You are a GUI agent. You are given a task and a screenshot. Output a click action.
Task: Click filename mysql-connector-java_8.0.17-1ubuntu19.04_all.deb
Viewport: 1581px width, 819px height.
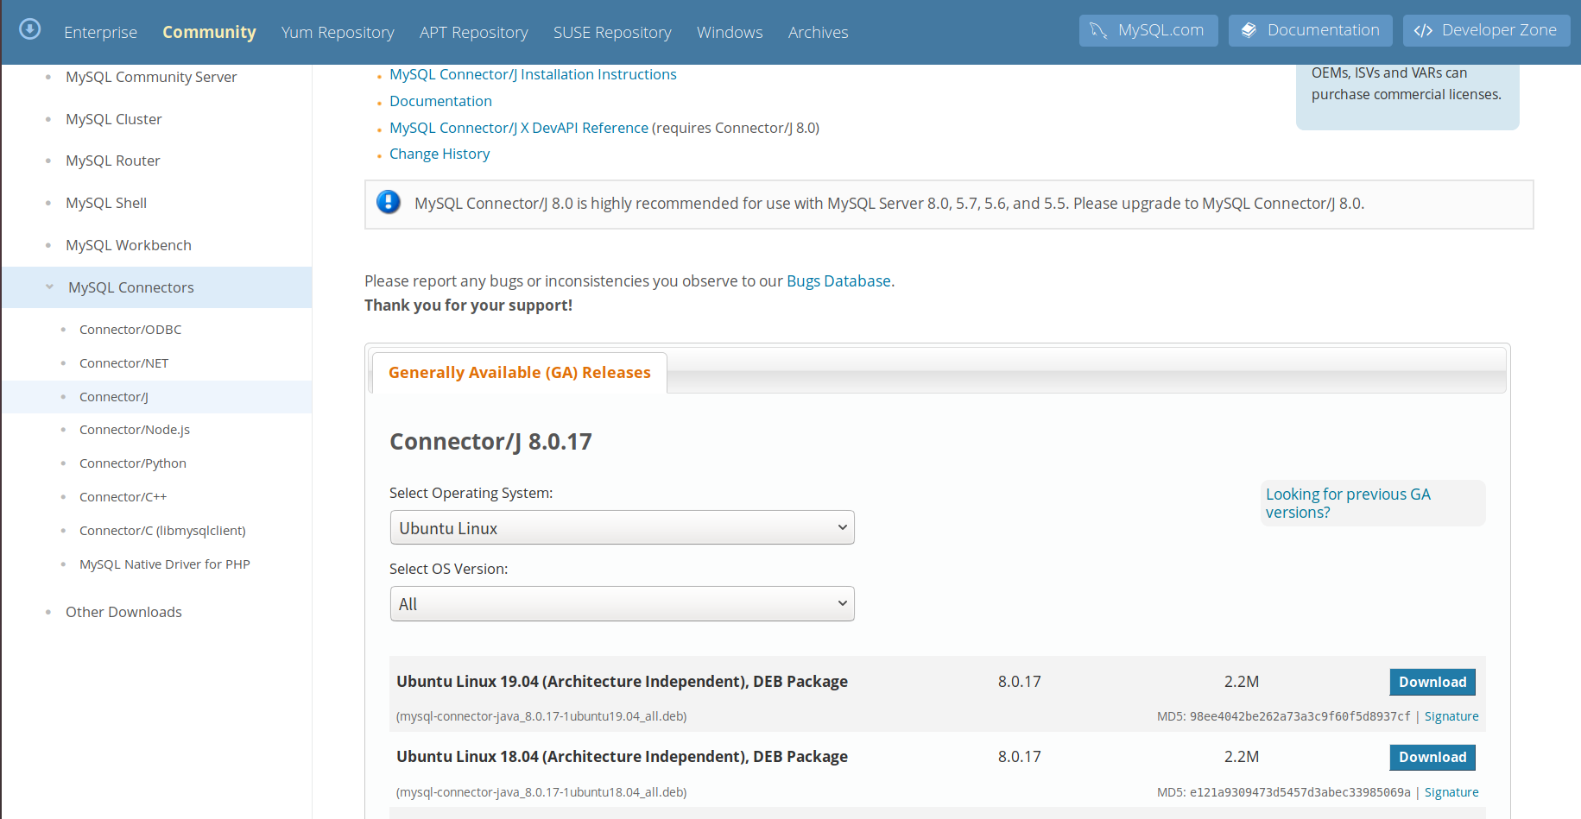(x=541, y=716)
